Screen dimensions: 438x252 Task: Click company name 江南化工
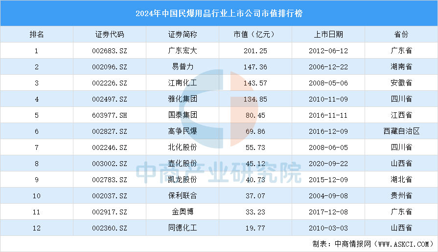pos(183,83)
